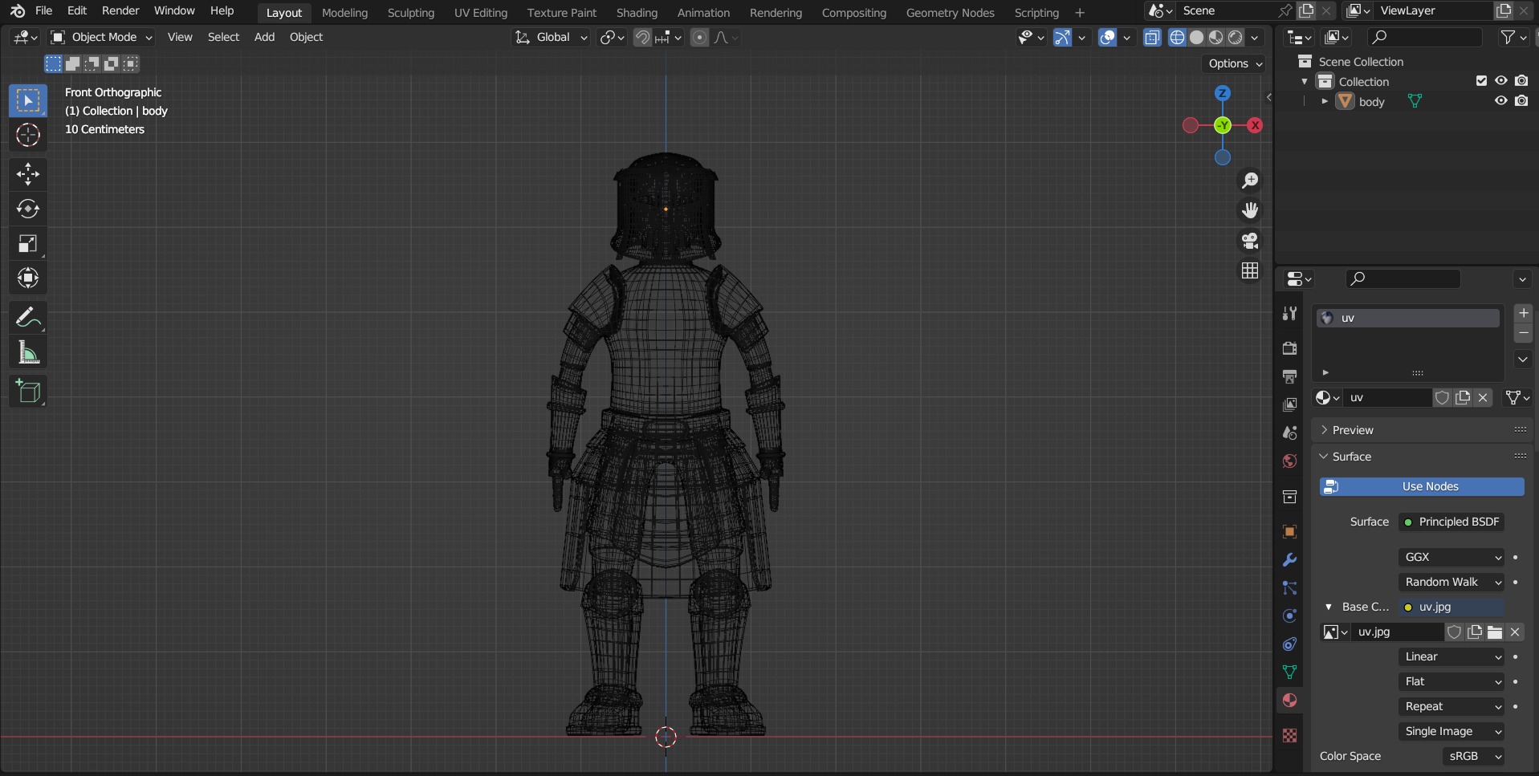Switch orthographic/perspective grid icon

[x=1250, y=271]
